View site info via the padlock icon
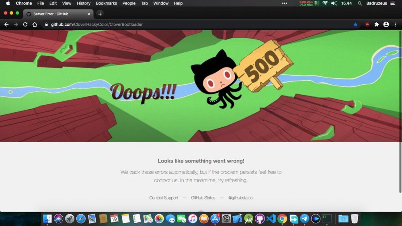 coord(46,24)
